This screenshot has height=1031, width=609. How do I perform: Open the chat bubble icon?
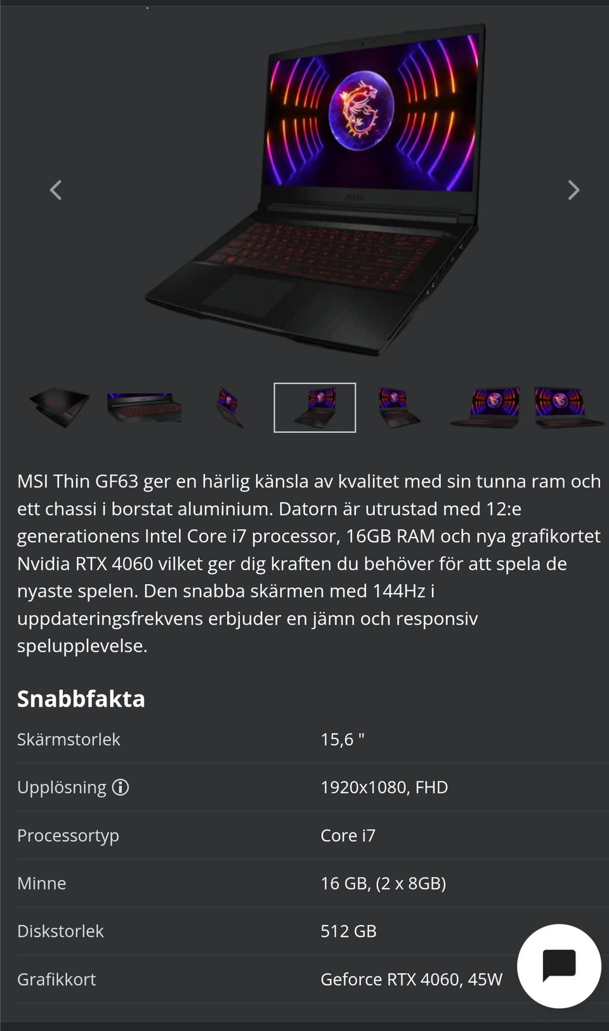[x=559, y=966]
